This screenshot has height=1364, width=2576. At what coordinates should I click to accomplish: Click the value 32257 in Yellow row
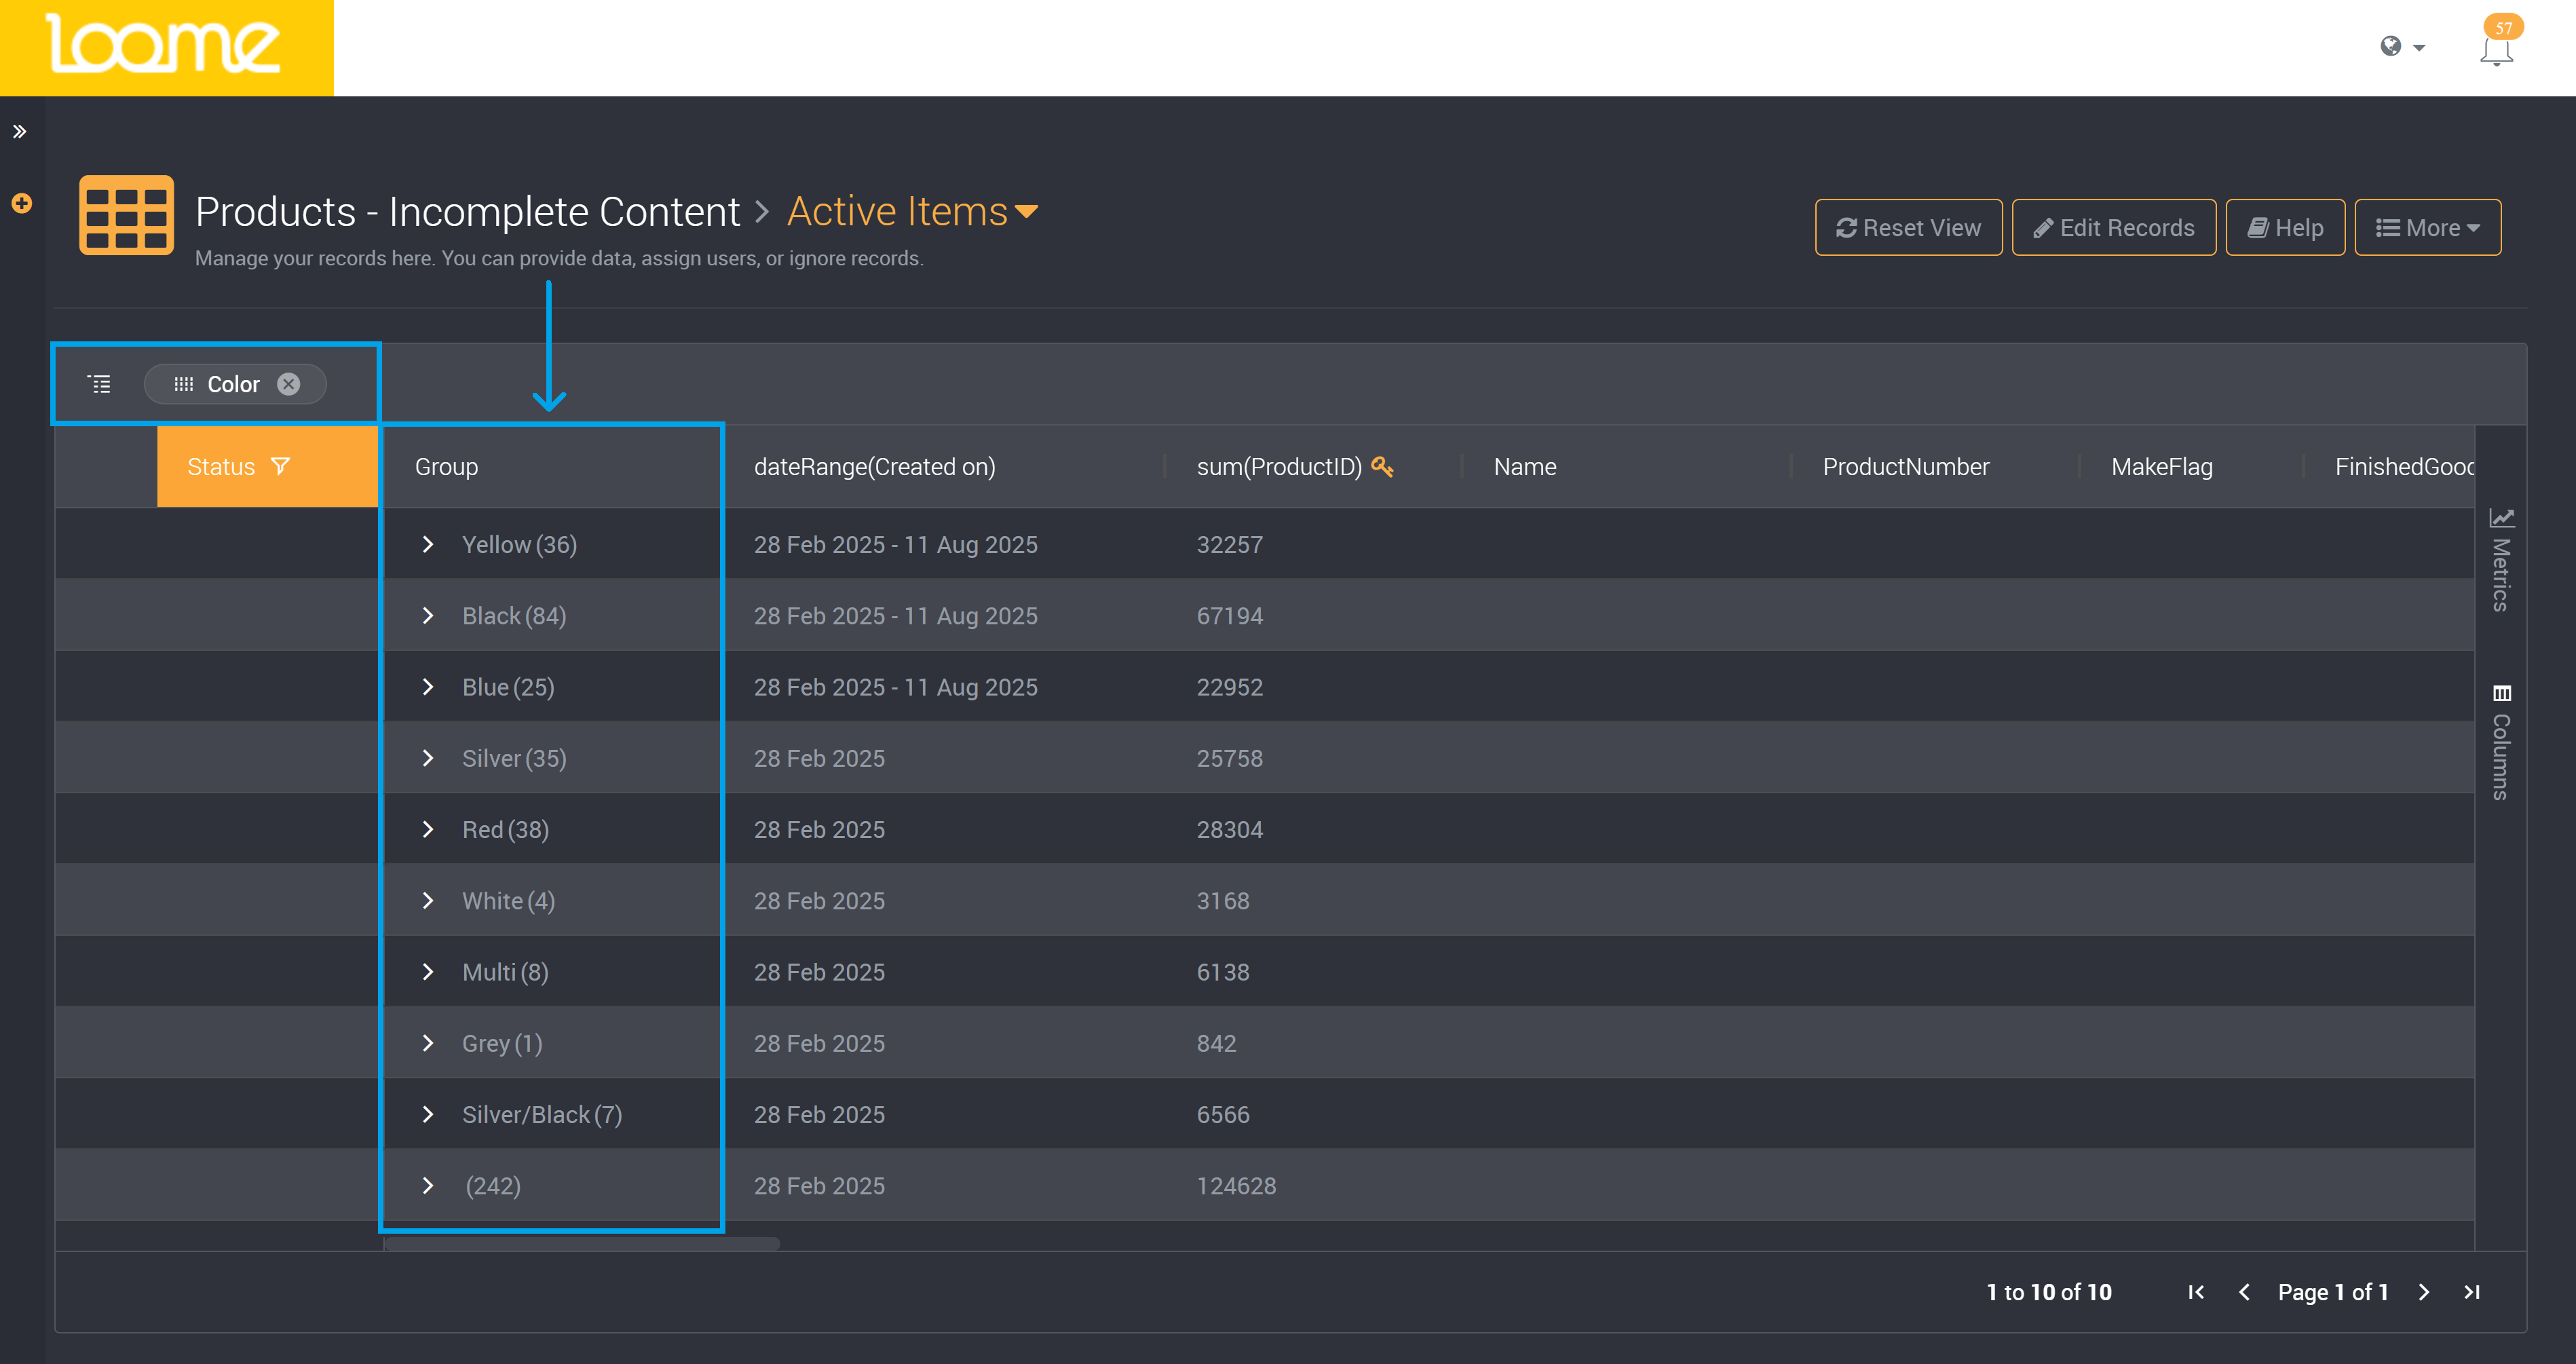1230,544
